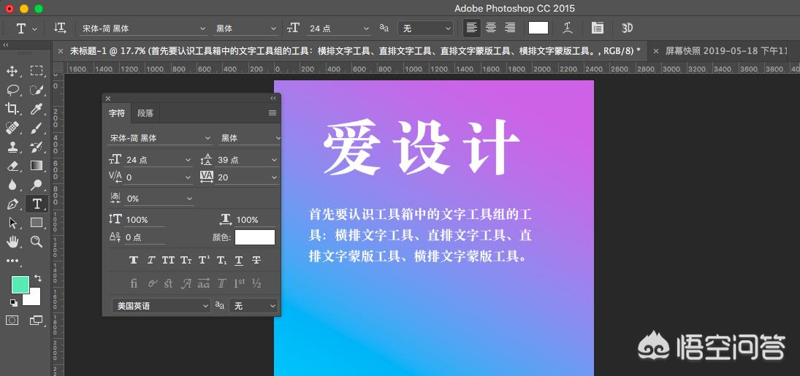Image resolution: width=800 pixels, height=376 pixels.
Task: Swap foreground and background colors
Action: point(38,278)
